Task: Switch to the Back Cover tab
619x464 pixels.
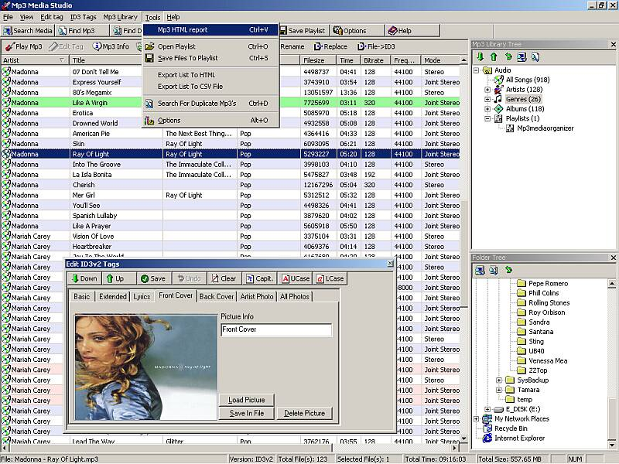Action: [216, 296]
